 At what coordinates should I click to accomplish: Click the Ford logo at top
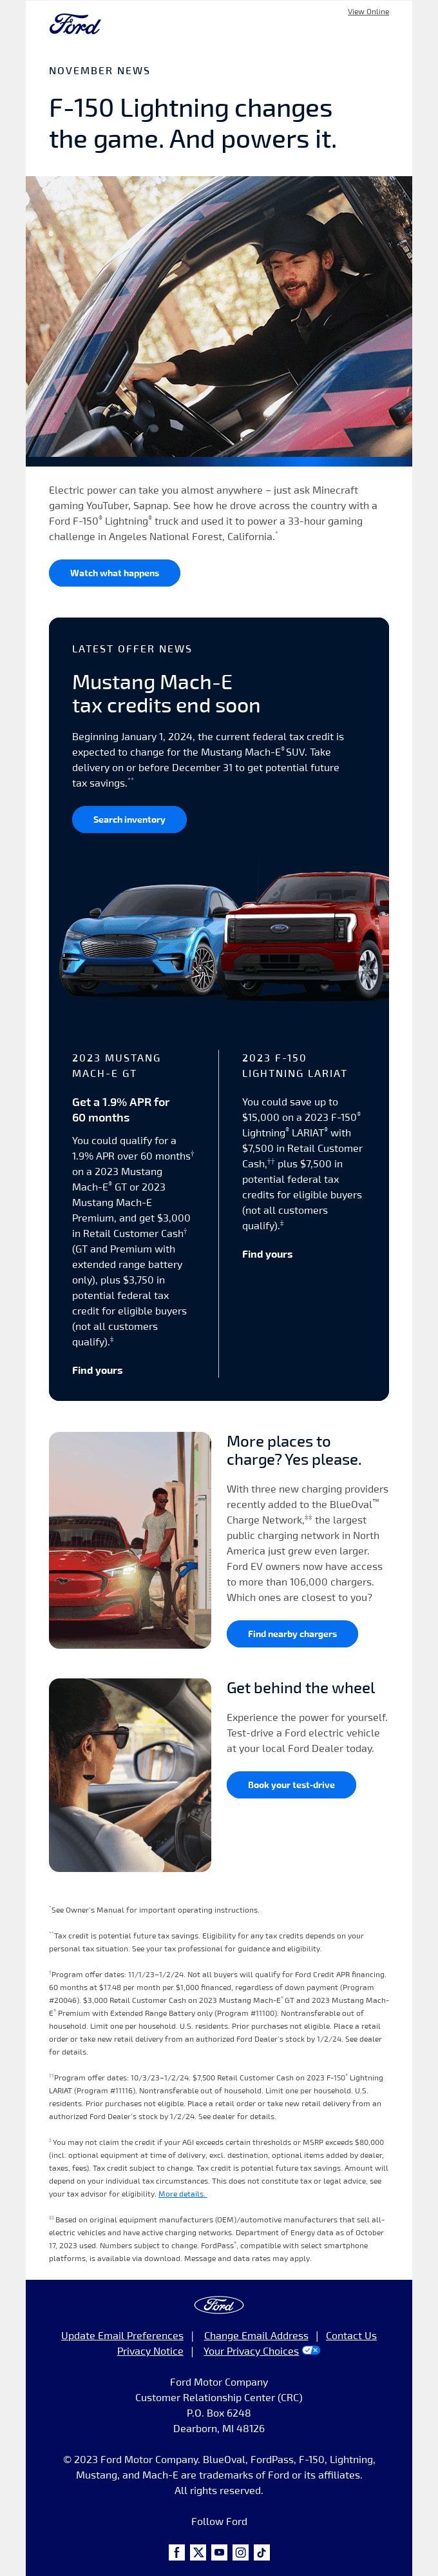pos(75,25)
